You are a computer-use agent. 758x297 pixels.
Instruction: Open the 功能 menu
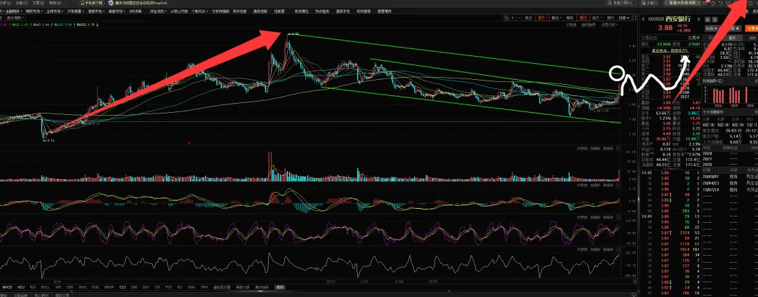click(x=21, y=3)
